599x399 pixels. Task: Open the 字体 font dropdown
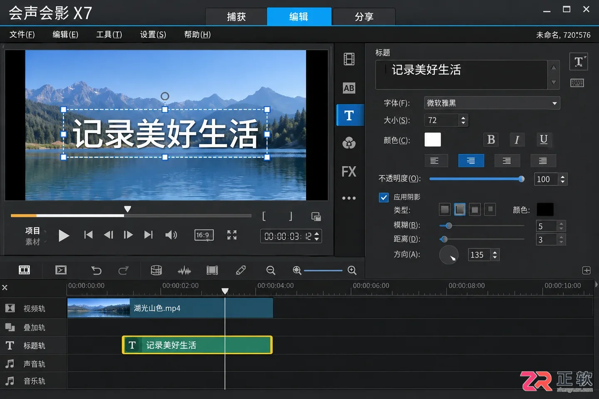tap(492, 103)
